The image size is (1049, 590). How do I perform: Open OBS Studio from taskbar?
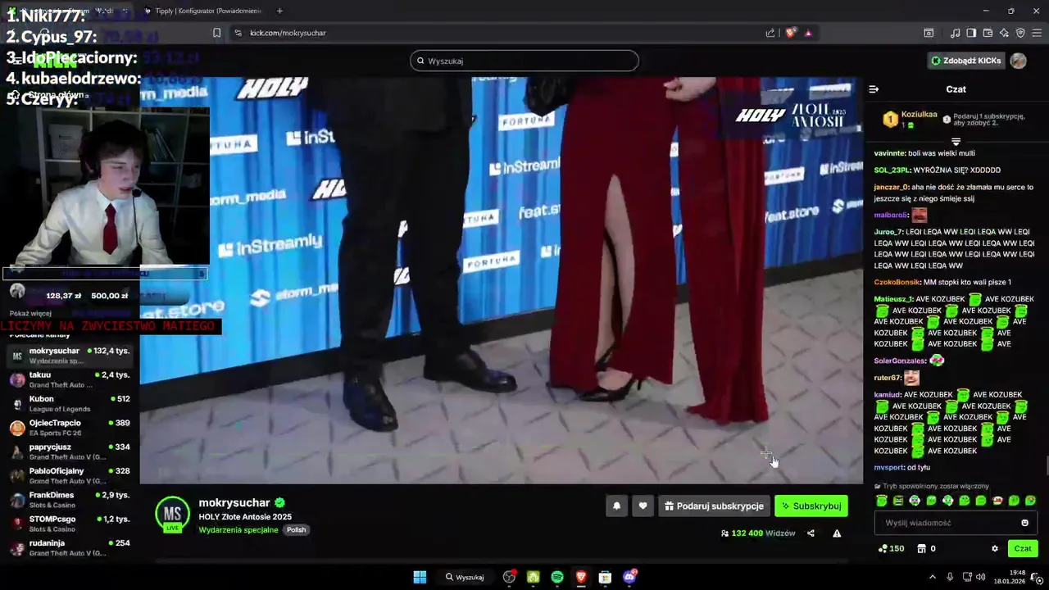point(509,577)
